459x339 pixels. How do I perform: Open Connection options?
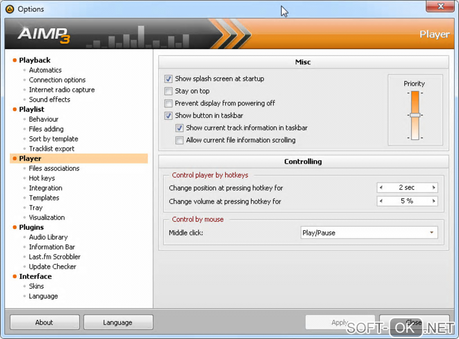click(x=57, y=80)
